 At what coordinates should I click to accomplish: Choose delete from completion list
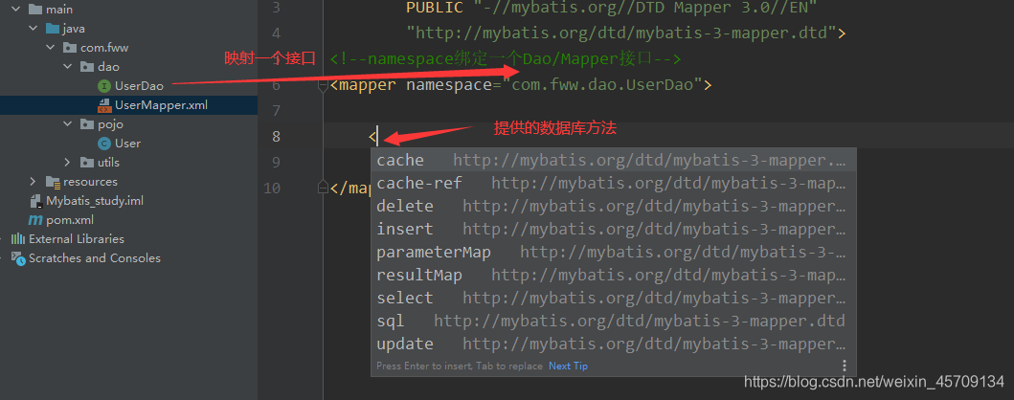[x=613, y=206]
